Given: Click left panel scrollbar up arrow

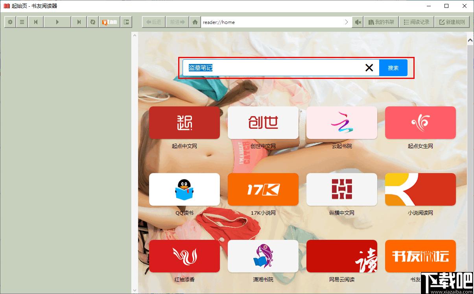Looking at the screenshot, I should click(135, 36).
